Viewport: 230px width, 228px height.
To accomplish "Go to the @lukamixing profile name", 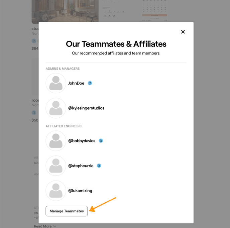I will [x=80, y=191].
